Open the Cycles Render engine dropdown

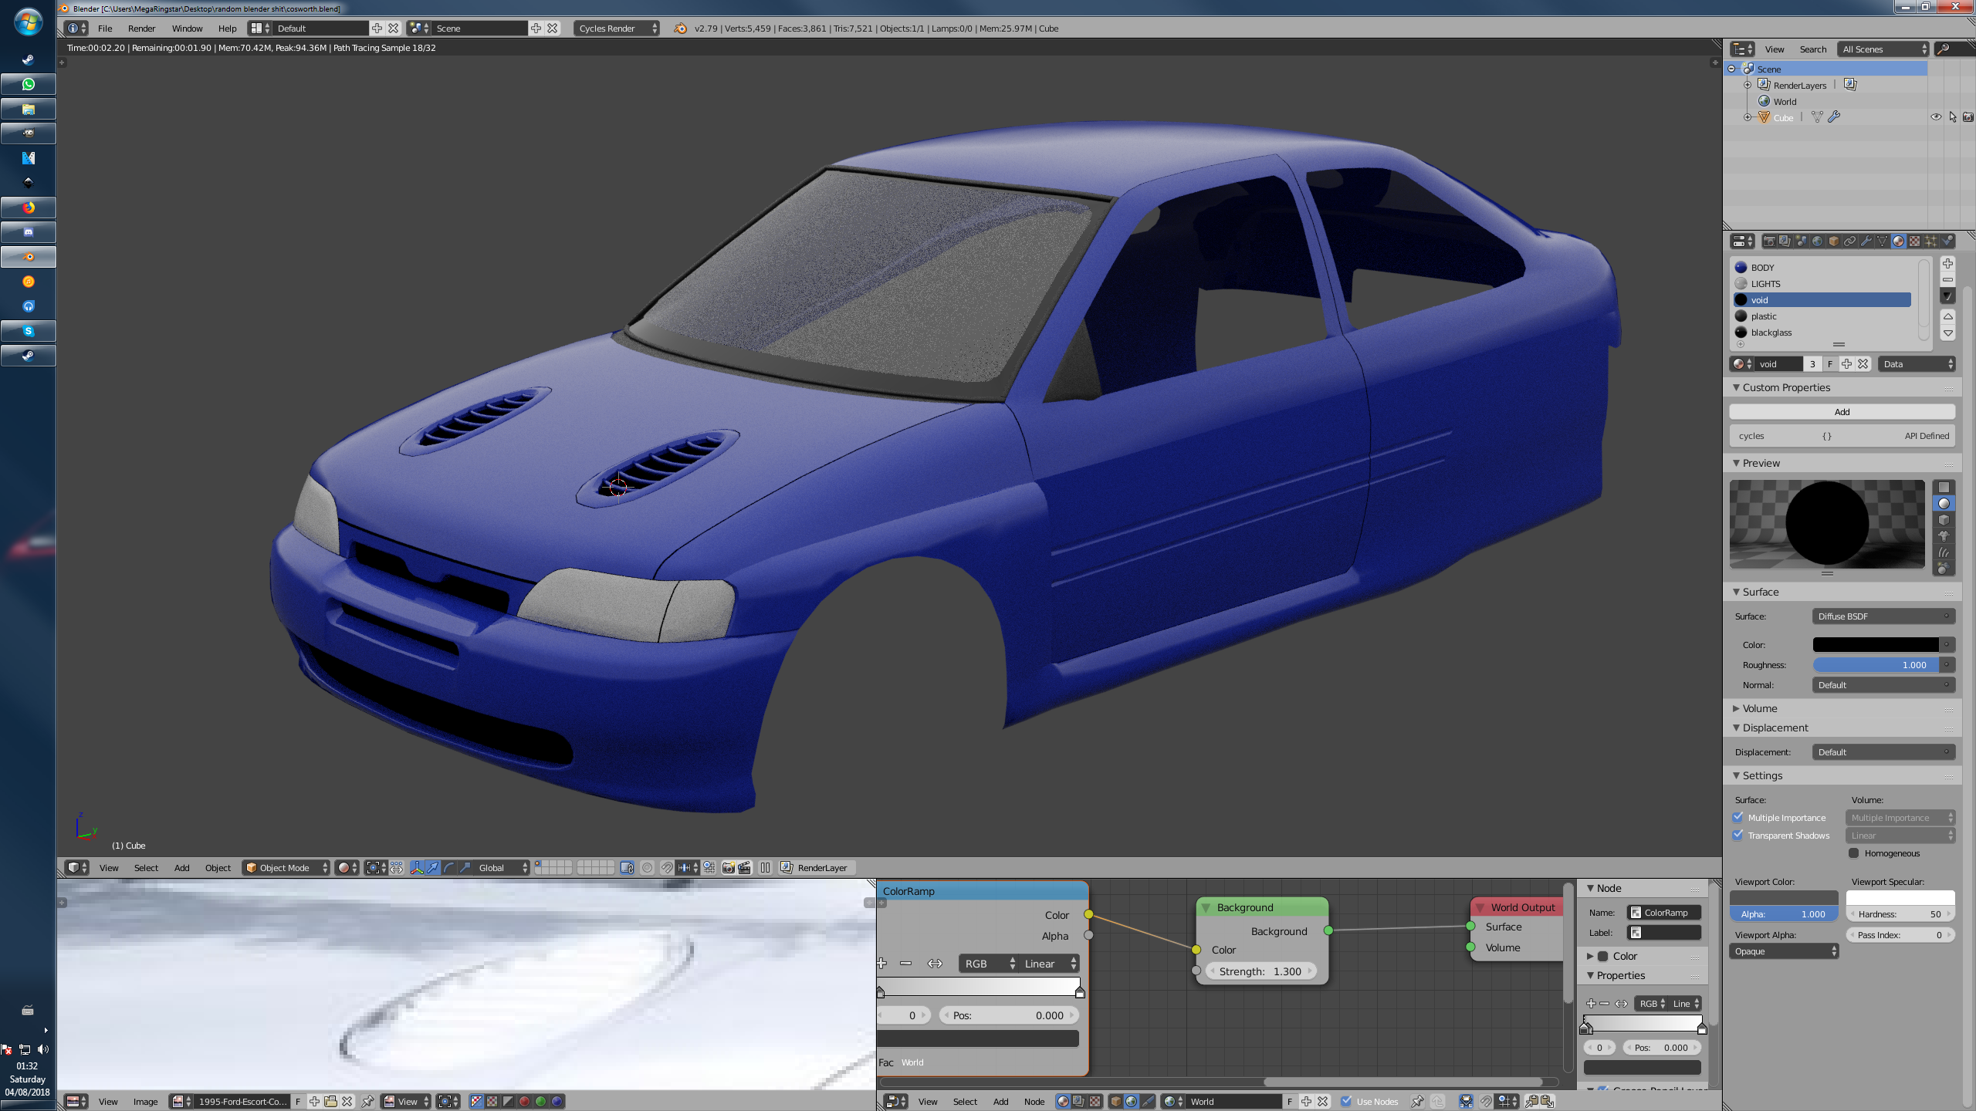pyautogui.click(x=617, y=29)
